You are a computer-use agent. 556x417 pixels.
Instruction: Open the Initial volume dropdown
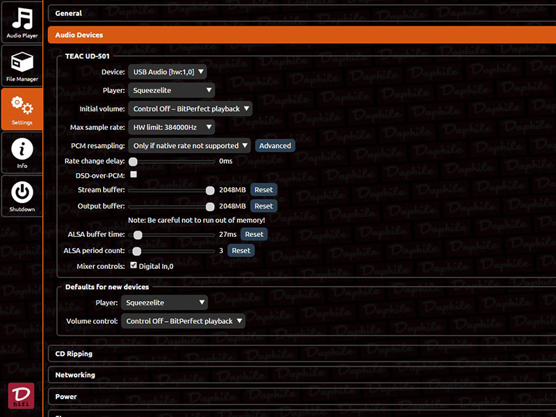coord(190,108)
